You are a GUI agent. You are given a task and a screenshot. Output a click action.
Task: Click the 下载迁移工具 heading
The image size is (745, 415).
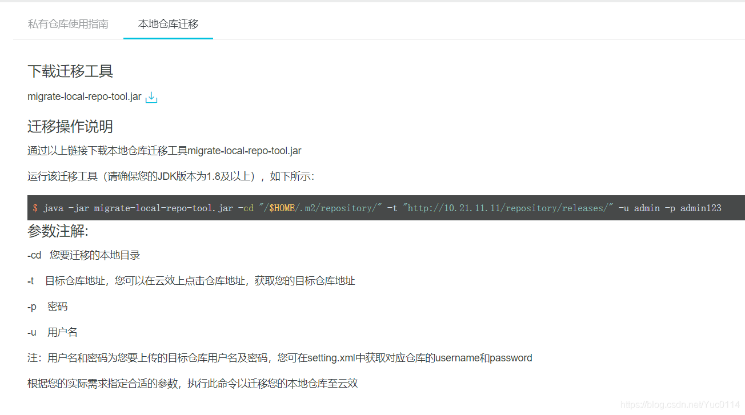pos(70,71)
